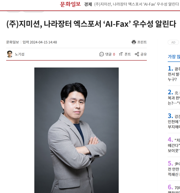Click the share network icon
Screen dimensions: 180x193
point(137,54)
